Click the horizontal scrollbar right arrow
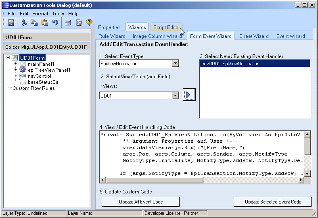 click(x=301, y=180)
